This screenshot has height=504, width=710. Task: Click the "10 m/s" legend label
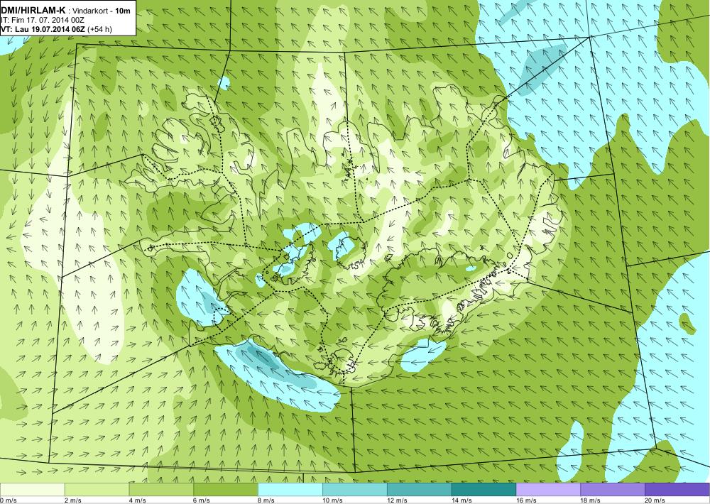click(x=332, y=500)
